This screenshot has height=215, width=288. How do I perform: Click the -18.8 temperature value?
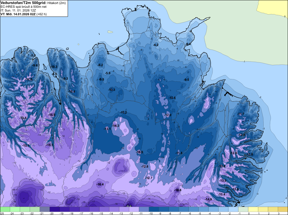click(x=178, y=190)
